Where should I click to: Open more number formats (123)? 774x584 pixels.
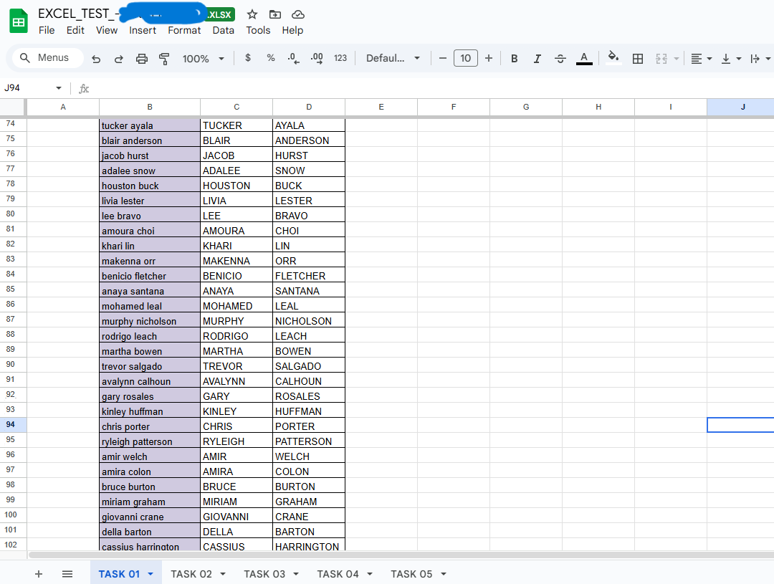[340, 58]
